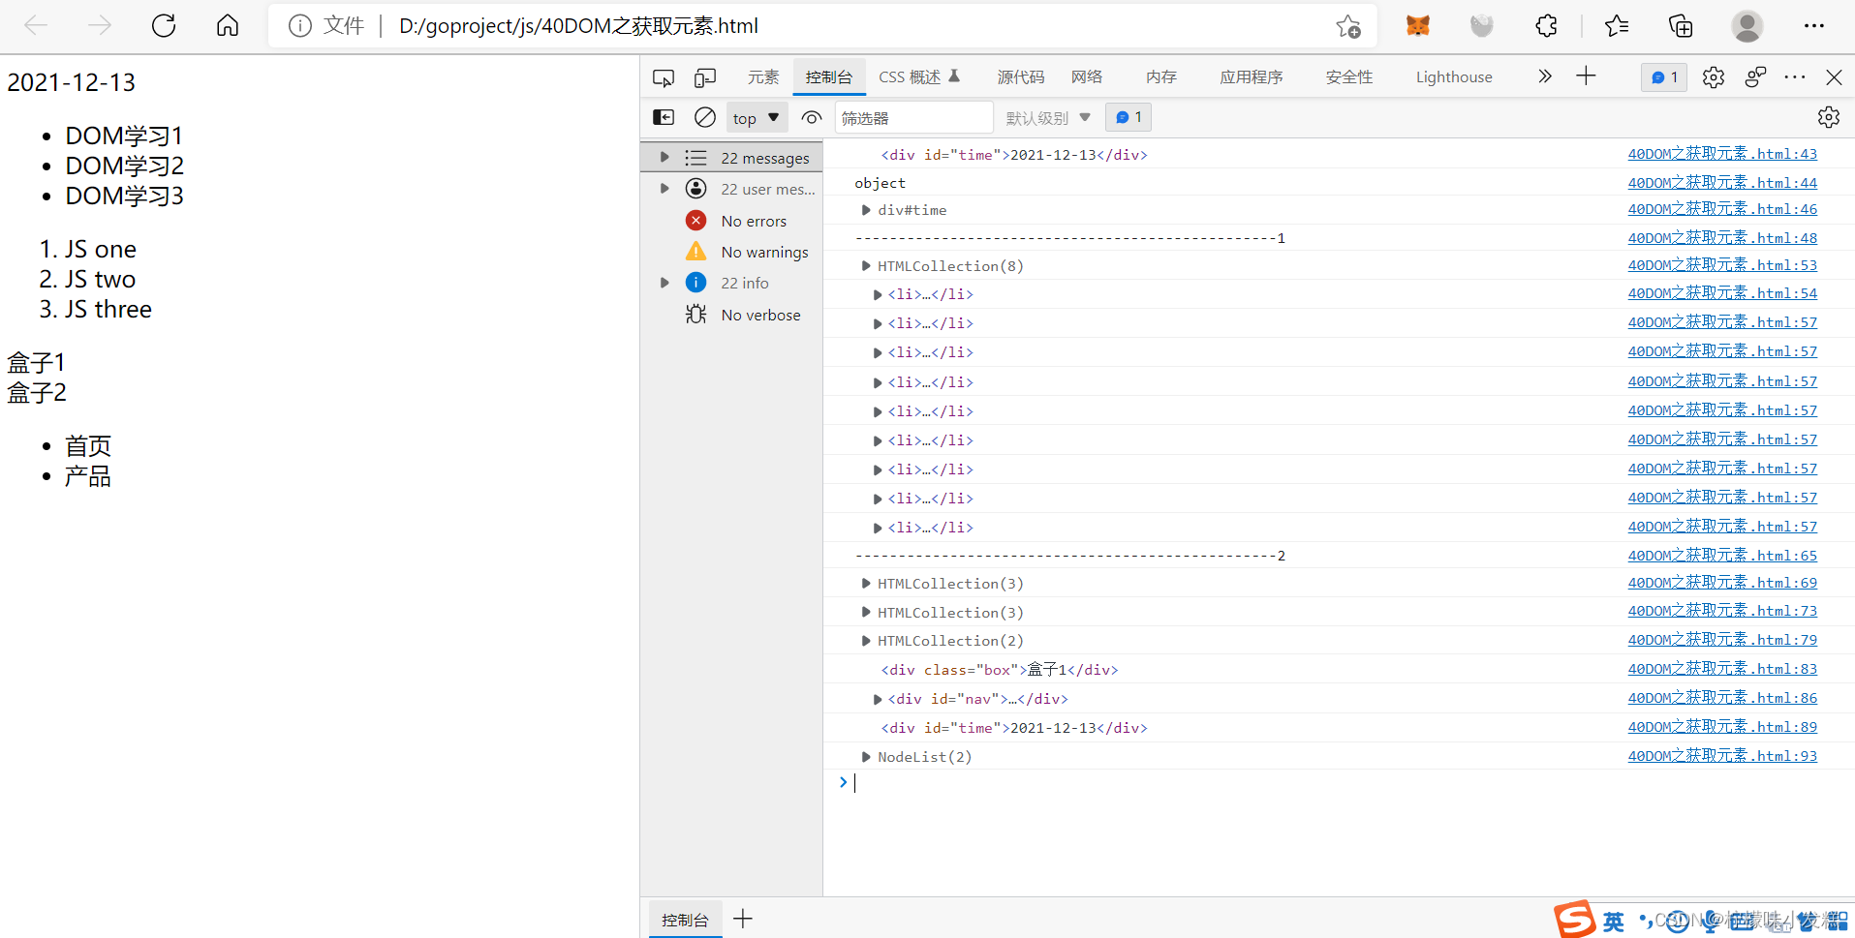This screenshot has height=938, width=1855.
Task: Switch to the 元素 tab
Action: coord(763,77)
